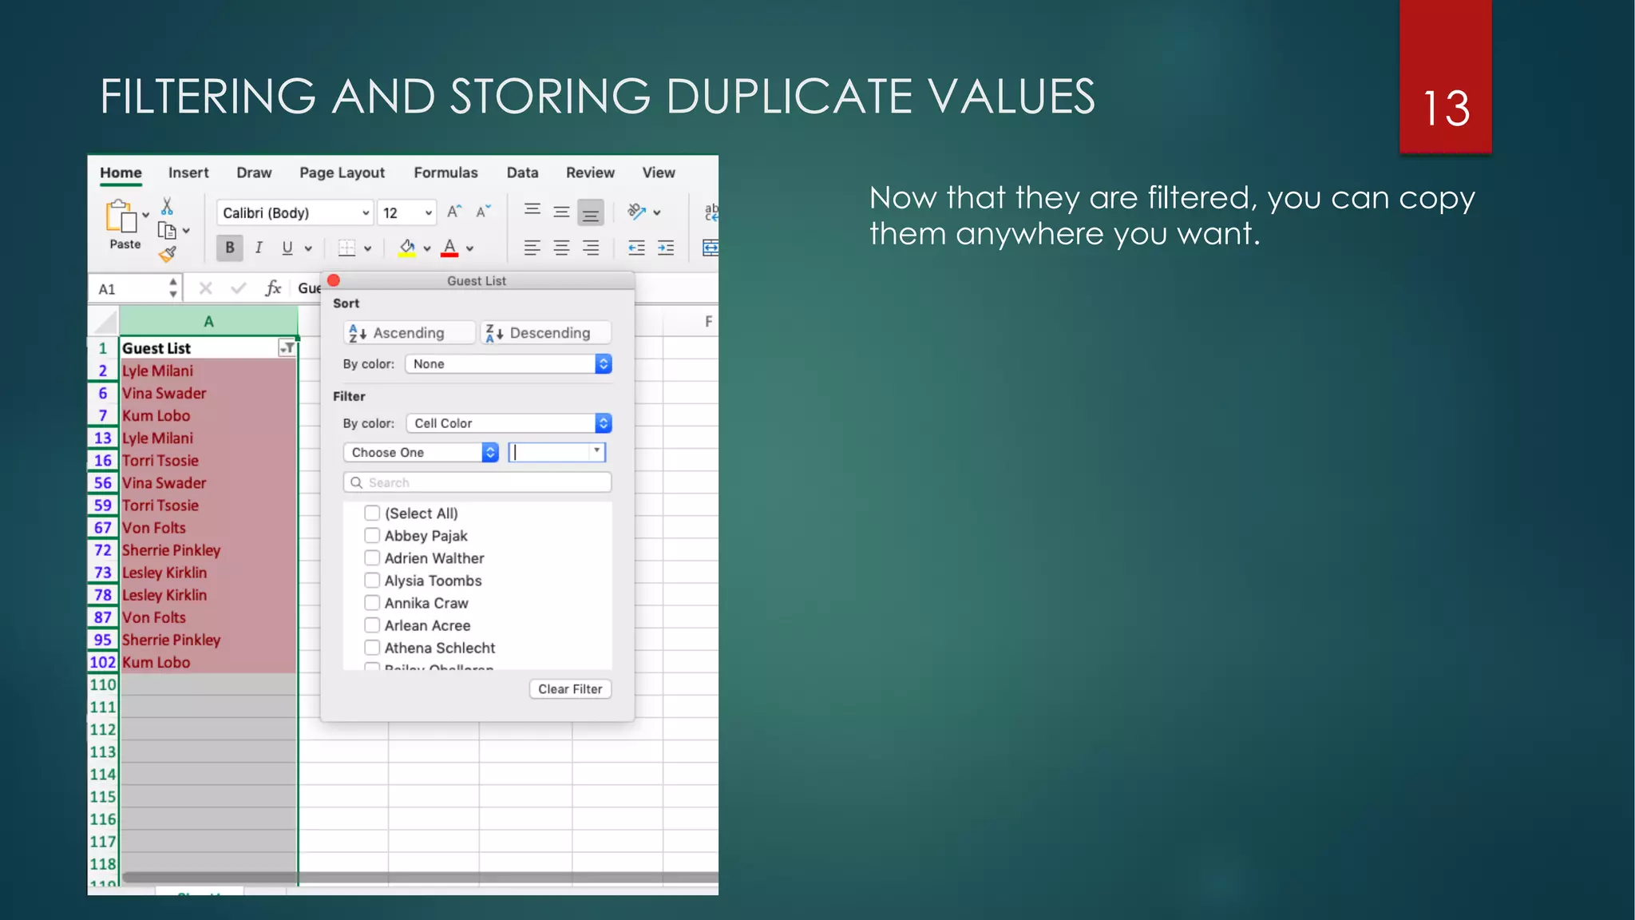Check the Alysia Toombs checkbox
Screen dimensions: 1635x920
372,580
